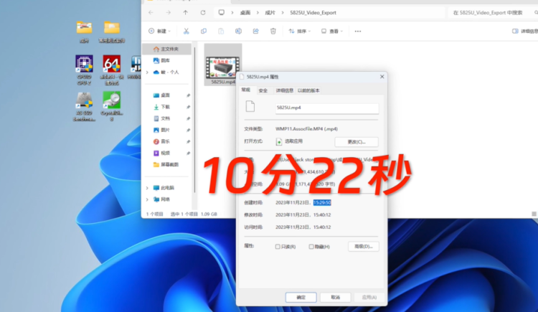Tick the hidden attribute checkbox
This screenshot has height=312, width=538.
click(x=311, y=247)
